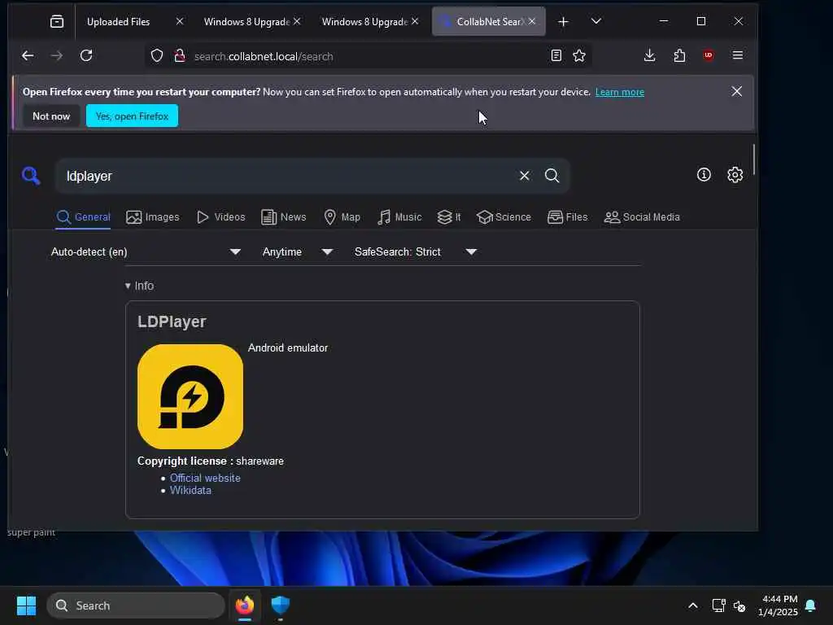The image size is (833, 625).
Task: Select the Videos search category
Action: tap(220, 216)
